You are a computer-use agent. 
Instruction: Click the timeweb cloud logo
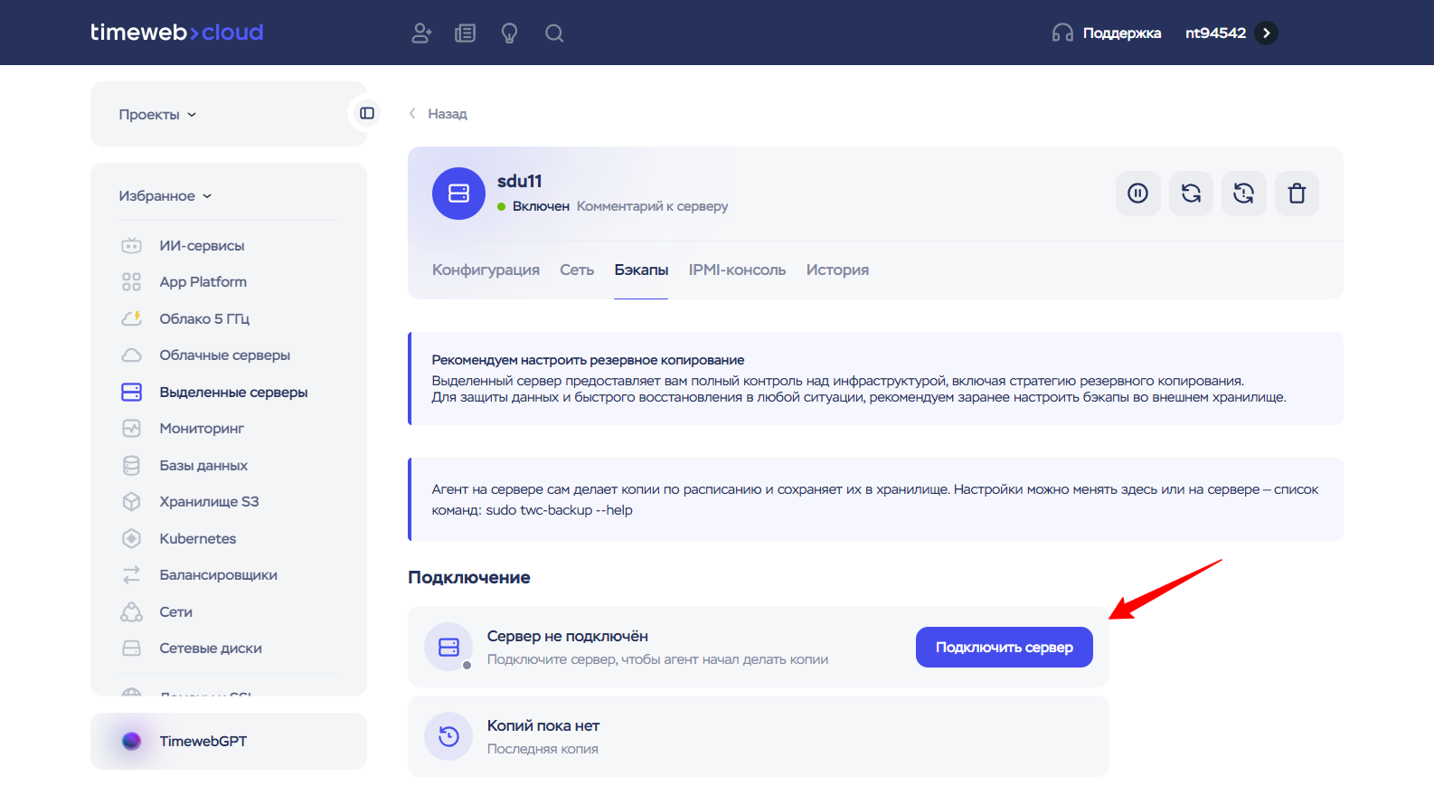177,33
